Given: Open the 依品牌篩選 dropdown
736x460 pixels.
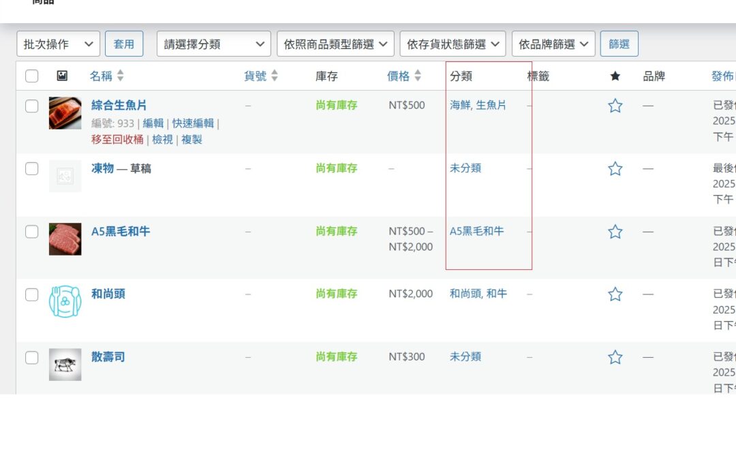Looking at the screenshot, I should (553, 44).
